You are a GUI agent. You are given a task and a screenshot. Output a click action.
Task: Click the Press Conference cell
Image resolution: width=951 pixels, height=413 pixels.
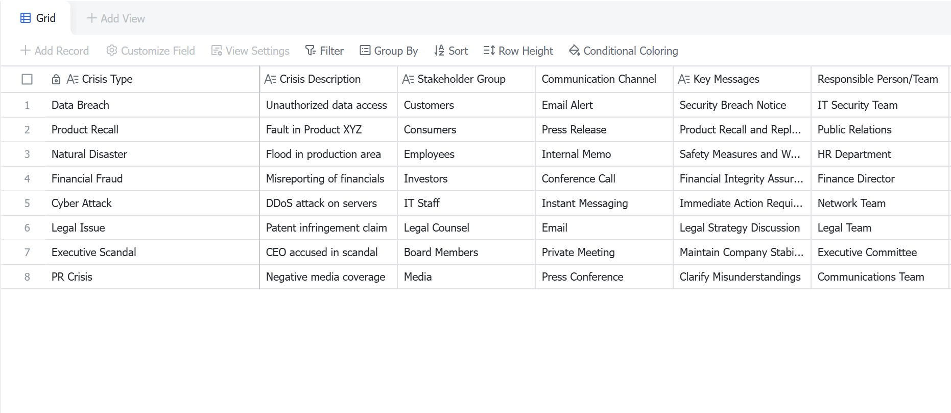pos(604,277)
